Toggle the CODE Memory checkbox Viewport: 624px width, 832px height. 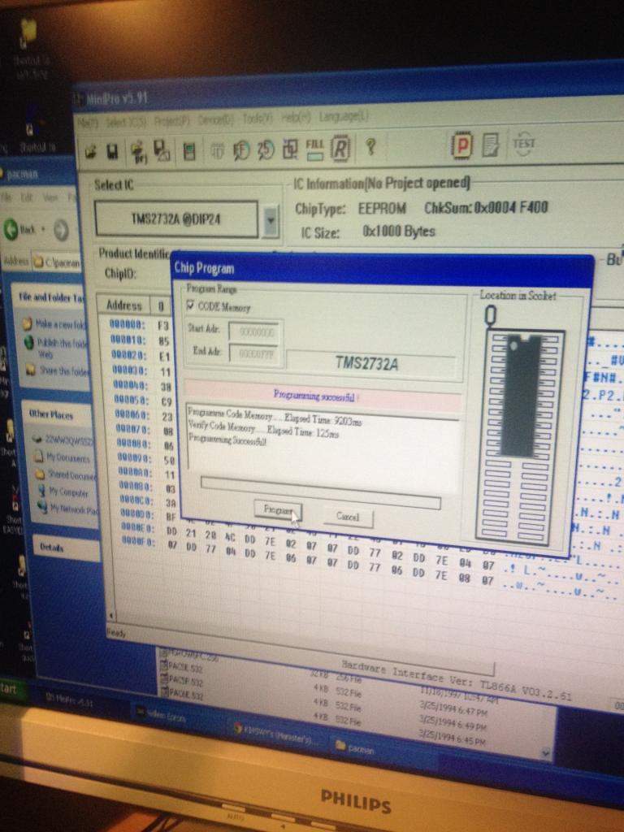(192, 306)
